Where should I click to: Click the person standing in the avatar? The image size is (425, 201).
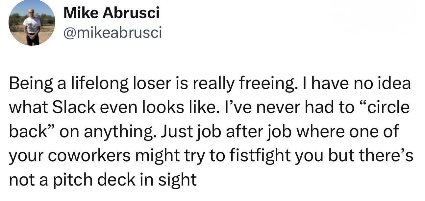(33, 27)
